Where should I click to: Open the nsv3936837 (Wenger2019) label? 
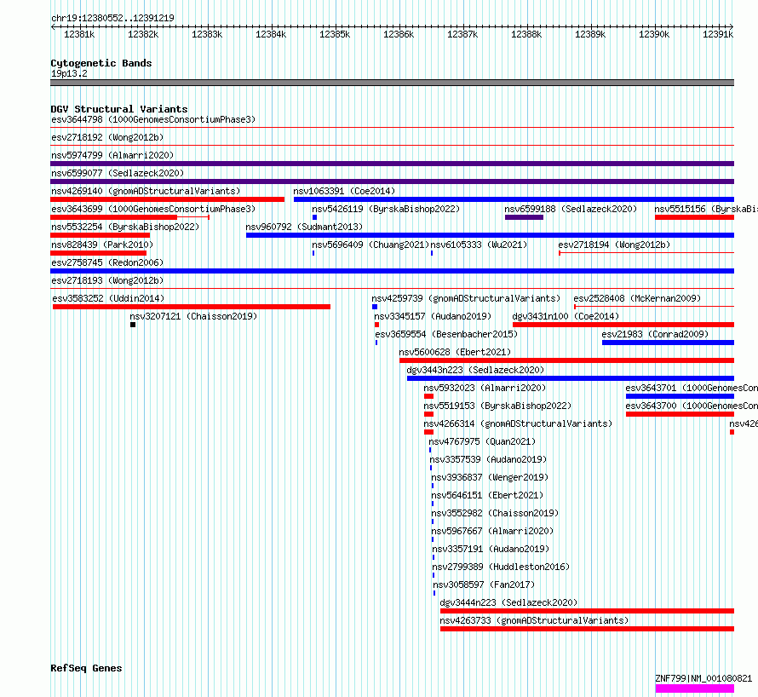coord(490,477)
